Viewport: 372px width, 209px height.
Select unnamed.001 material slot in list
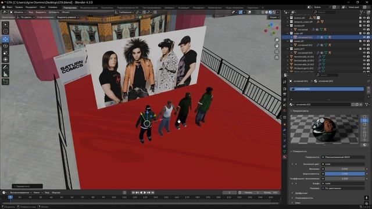[327, 89]
